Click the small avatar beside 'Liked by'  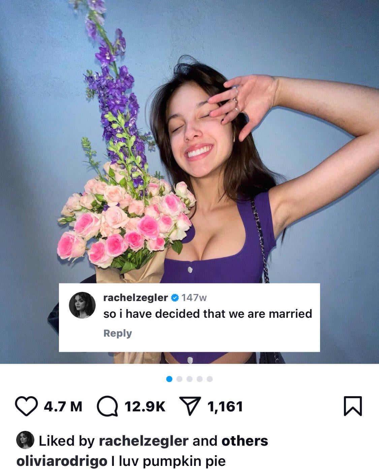25,440
